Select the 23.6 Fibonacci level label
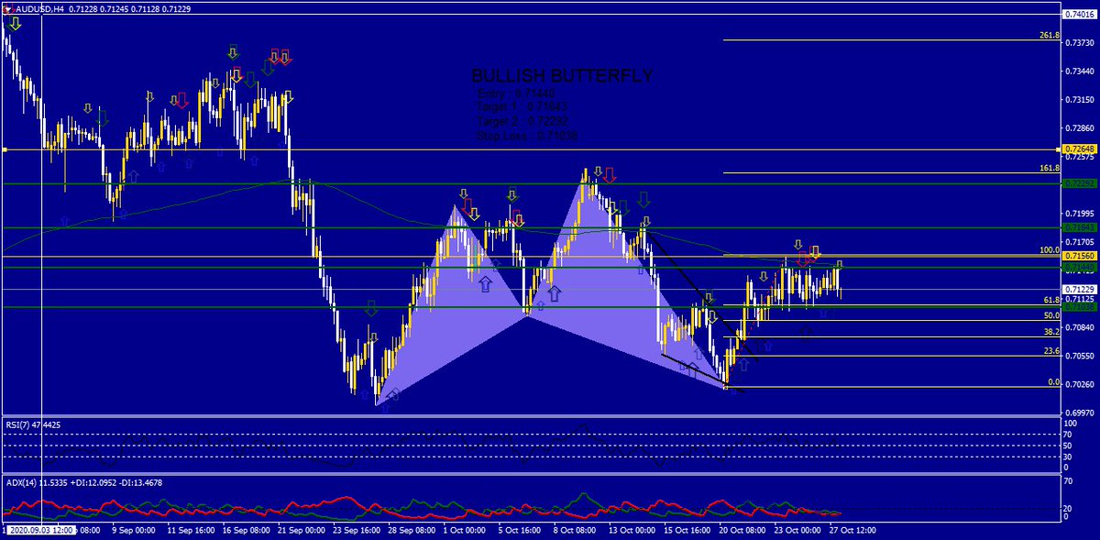This screenshot has height=540, width=1100. pyautogui.click(x=1052, y=350)
